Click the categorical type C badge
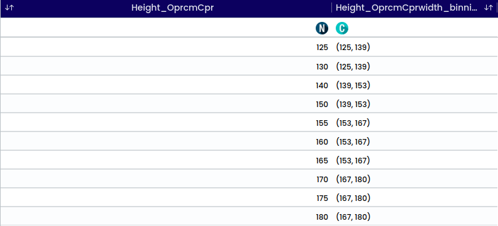The width and height of the screenshot is (498, 226). tap(342, 28)
